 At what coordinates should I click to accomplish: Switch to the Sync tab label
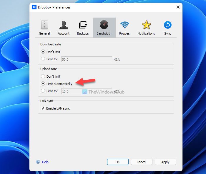click(x=168, y=33)
